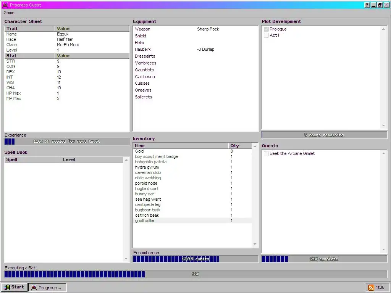
Task: Select the Class row Mu-Fu Monk
Action: pyautogui.click(x=67, y=45)
